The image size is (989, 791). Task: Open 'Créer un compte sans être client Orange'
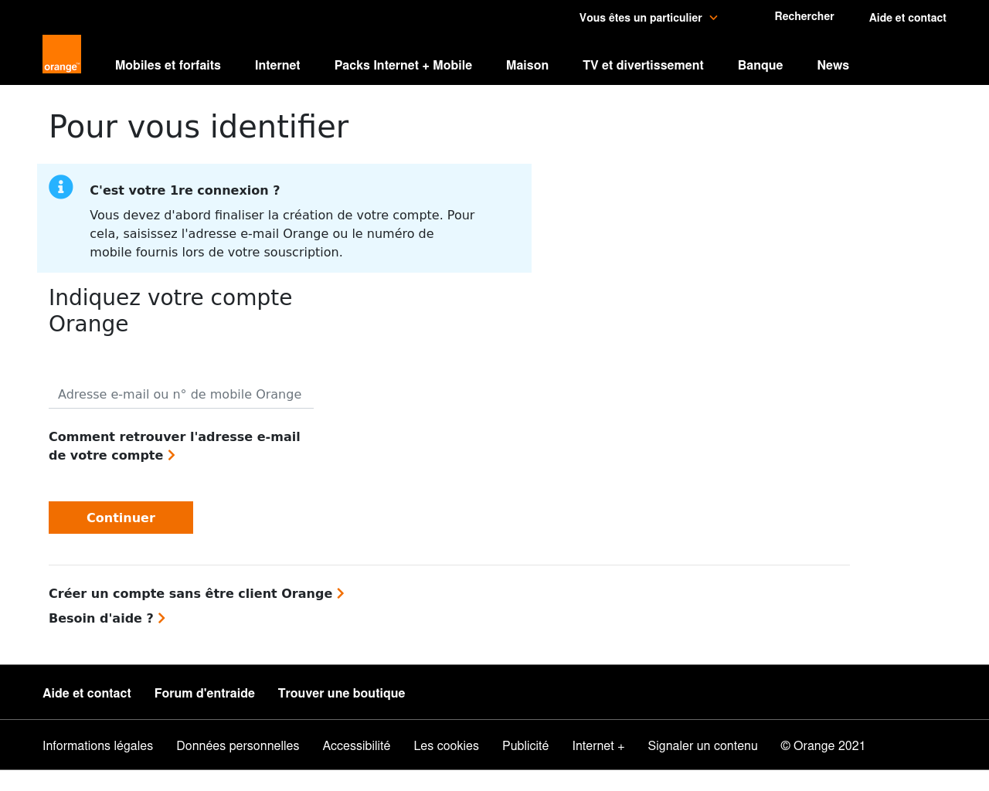[x=196, y=593]
